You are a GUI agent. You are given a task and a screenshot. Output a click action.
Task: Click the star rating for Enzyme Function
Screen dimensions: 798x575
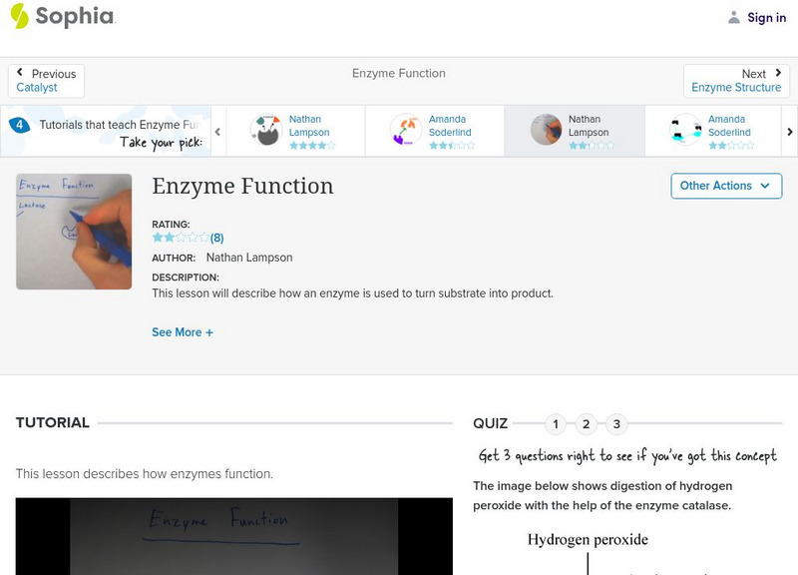[x=180, y=238]
